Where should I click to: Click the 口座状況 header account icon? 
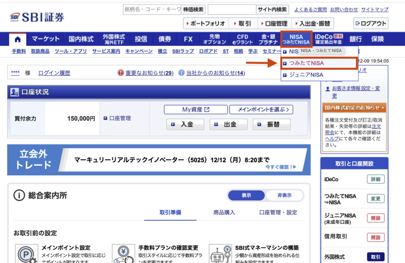pyautogui.click(x=14, y=92)
